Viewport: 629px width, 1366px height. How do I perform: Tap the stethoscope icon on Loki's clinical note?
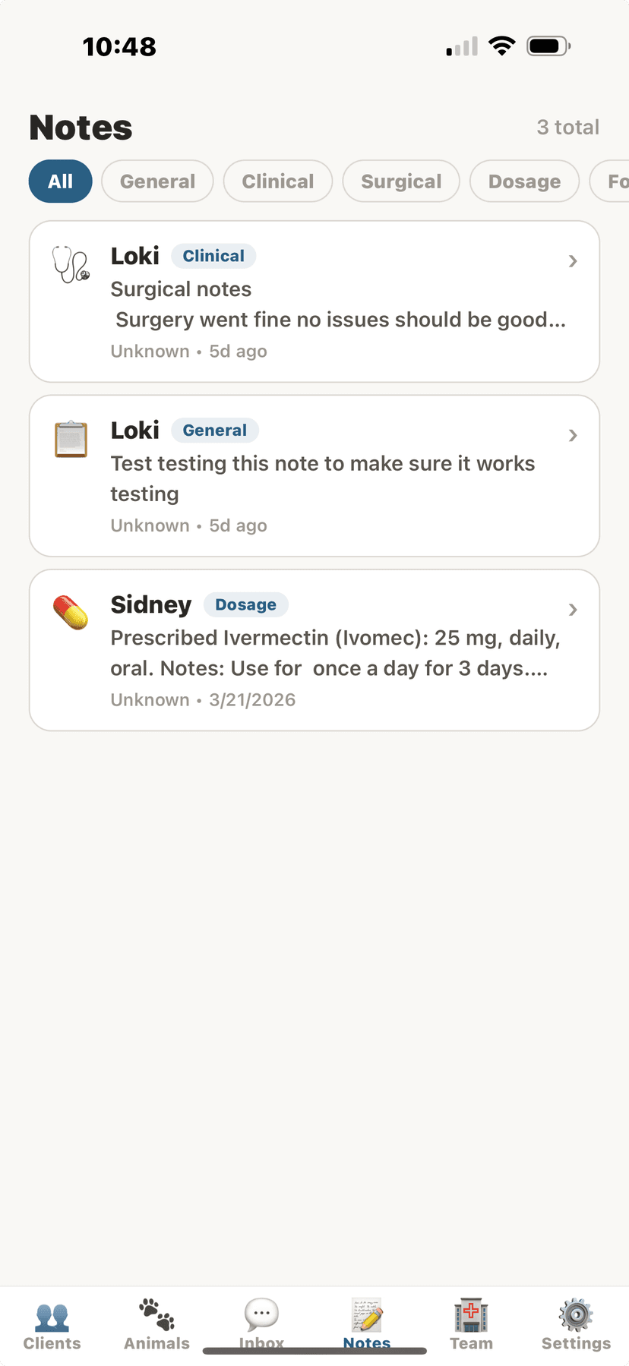(71, 264)
